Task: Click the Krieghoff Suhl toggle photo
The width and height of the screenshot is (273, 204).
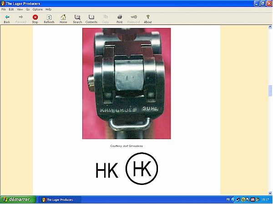Action: coord(126,83)
